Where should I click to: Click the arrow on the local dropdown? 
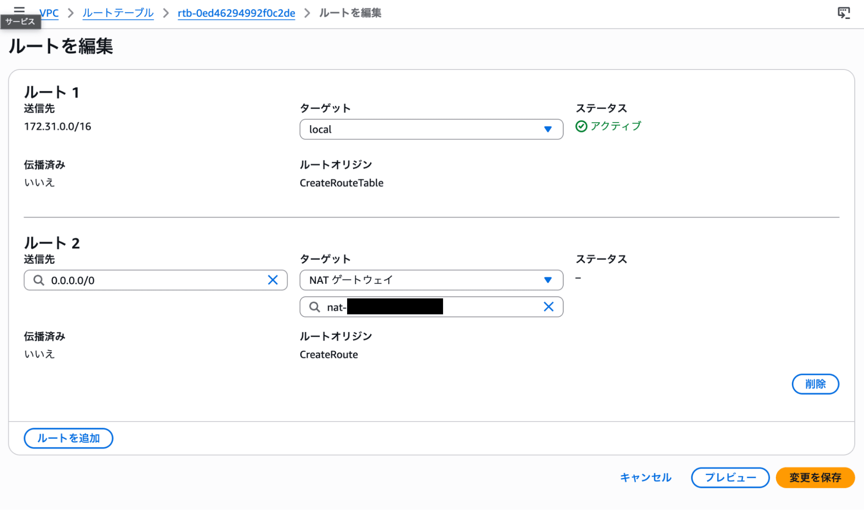pos(548,129)
